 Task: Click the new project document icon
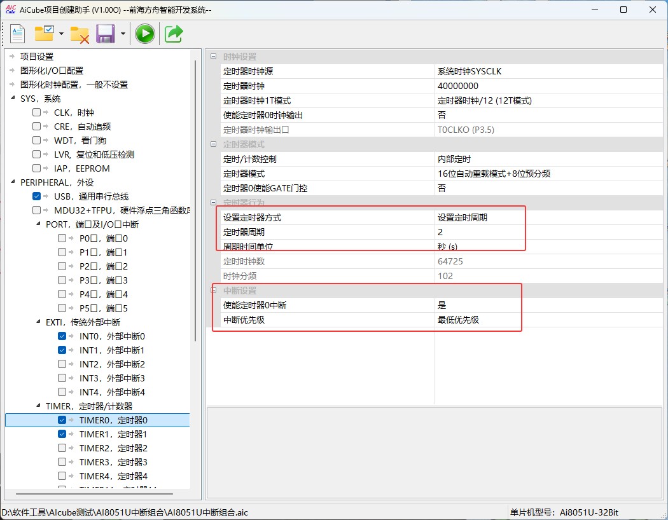coord(17,34)
